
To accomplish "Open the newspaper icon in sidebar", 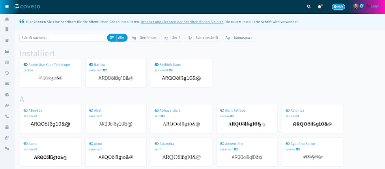I will click(x=7, y=62).
